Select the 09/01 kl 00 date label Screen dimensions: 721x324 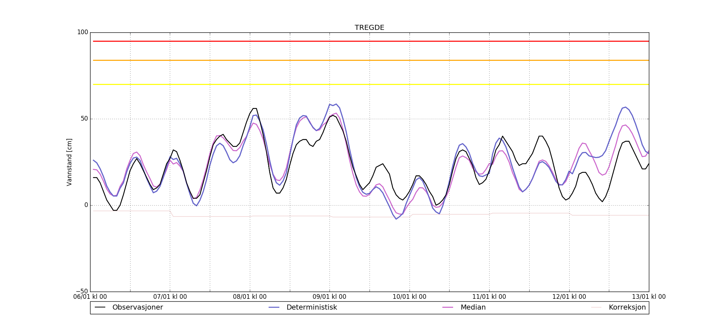point(329,297)
